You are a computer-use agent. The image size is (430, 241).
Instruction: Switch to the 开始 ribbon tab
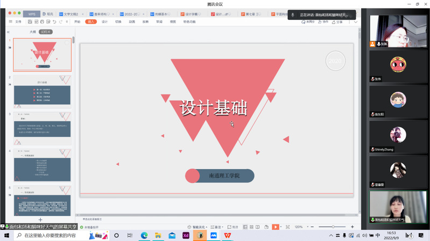[x=77, y=21]
